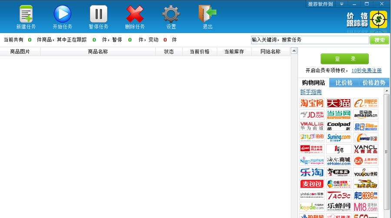This screenshot has width=391, height=218.
Task: Open the TAO3C logo
Action: [x=338, y=195]
